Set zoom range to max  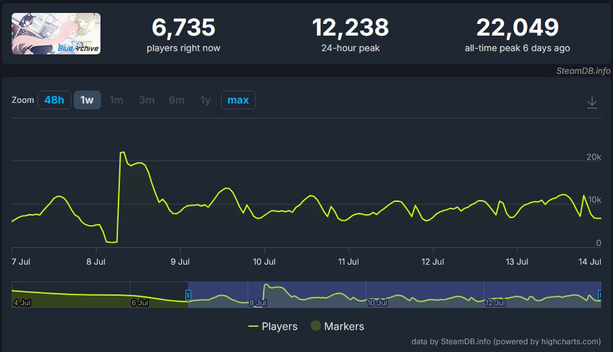pos(238,100)
